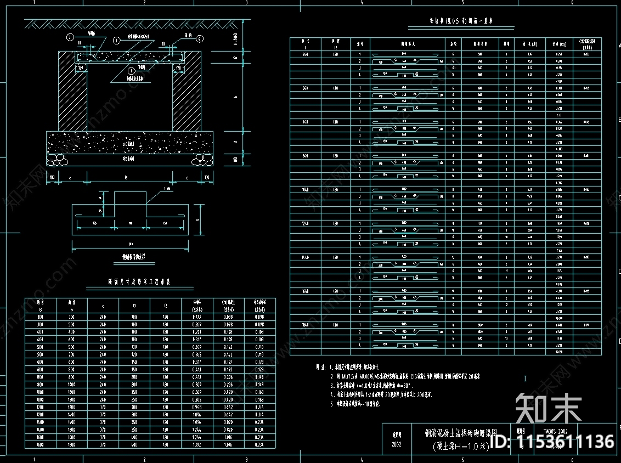Viewport: 621px width, 463px height.
Task: Select the subtitle (覆土深H=1.0米) in title block
Action: coord(461,447)
